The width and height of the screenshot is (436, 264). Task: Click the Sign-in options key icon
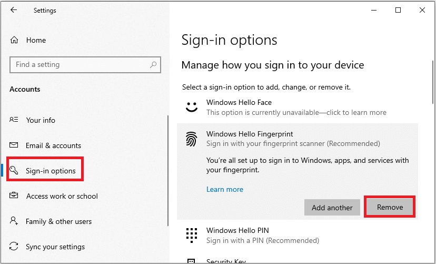[x=14, y=170]
